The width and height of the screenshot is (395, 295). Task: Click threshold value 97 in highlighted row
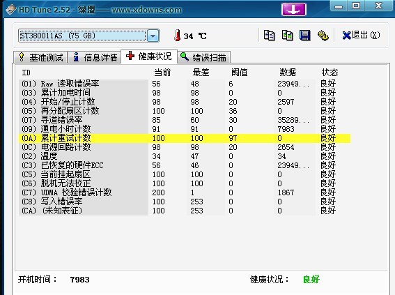pos(233,138)
